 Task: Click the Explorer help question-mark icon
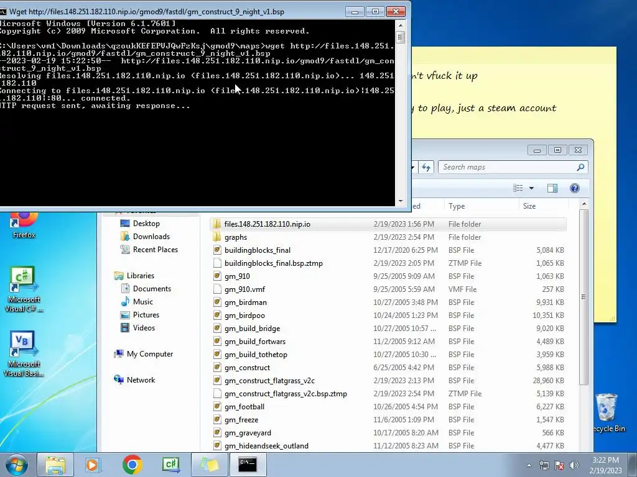[x=574, y=188]
